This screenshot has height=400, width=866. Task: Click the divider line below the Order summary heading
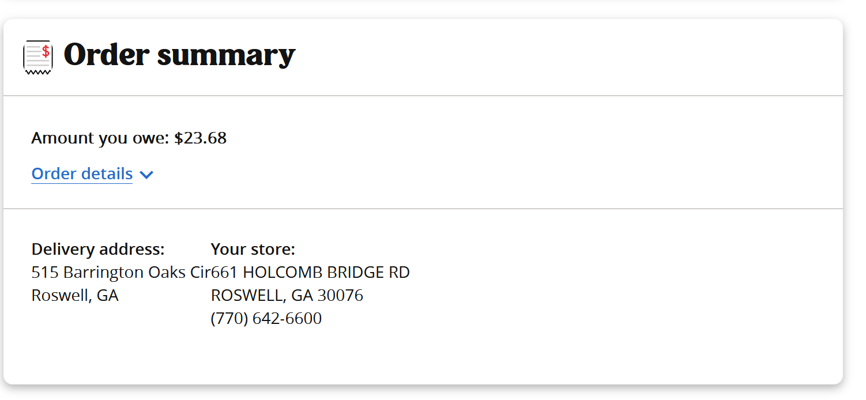pos(423,96)
